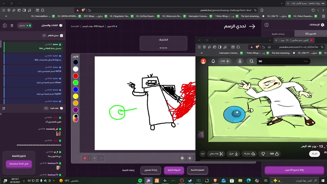
Task: Bookmark the Jawlah page
Action: pyautogui.click(x=262, y=10)
